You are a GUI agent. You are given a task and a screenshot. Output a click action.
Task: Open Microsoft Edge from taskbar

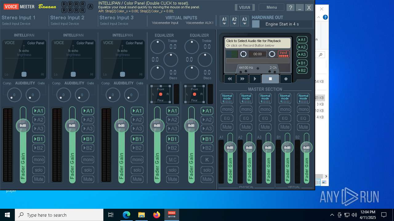pyautogui.click(x=127, y=215)
